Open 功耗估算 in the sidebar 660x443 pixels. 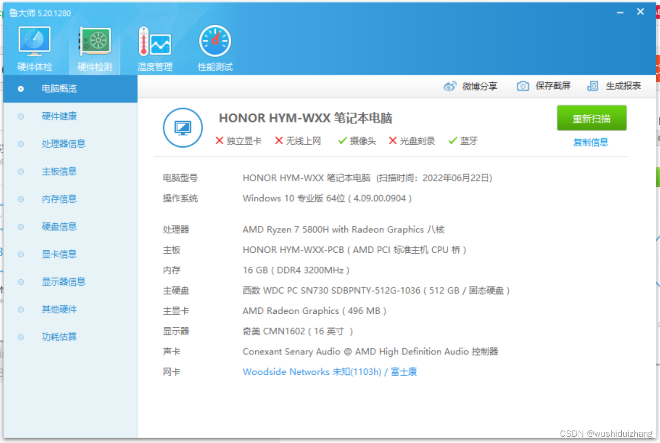(71, 337)
